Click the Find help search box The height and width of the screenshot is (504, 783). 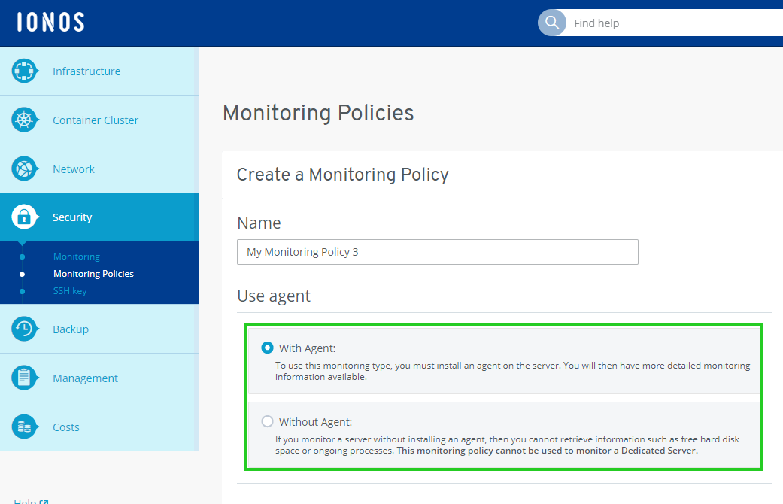coord(669,23)
